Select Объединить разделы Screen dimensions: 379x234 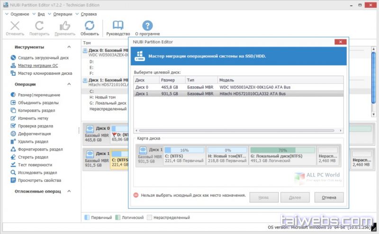click(38, 103)
